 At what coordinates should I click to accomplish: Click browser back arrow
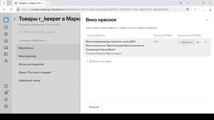[4, 9]
